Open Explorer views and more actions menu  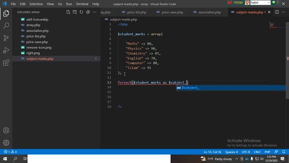pyautogui.click(x=94, y=12)
